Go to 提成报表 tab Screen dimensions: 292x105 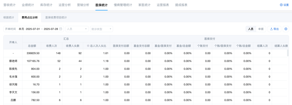181,5
